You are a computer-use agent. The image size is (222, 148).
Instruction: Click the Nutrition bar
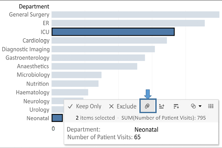[75, 84]
